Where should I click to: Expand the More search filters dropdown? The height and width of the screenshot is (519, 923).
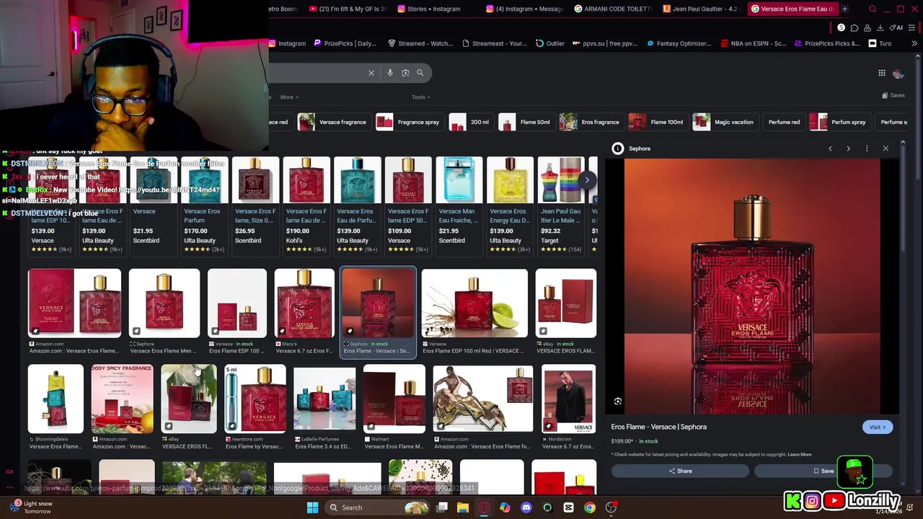pyautogui.click(x=289, y=97)
